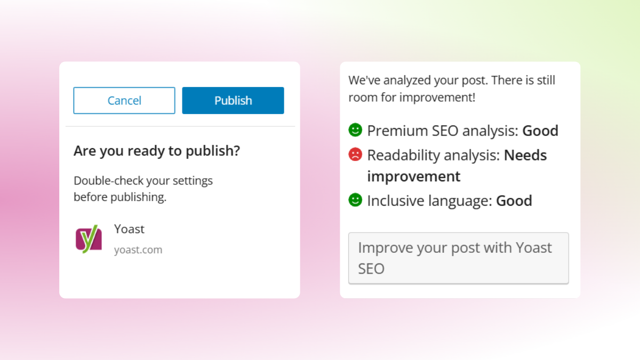
Task: Click Improve your post with Yoast SEO
Action: point(458,258)
